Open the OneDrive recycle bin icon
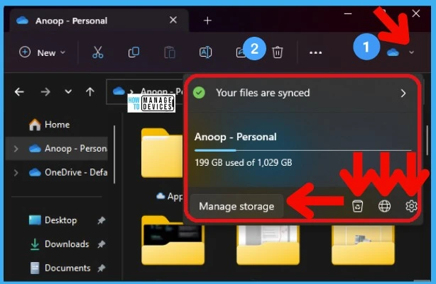Image resolution: width=436 pixels, height=284 pixels. coord(357,206)
